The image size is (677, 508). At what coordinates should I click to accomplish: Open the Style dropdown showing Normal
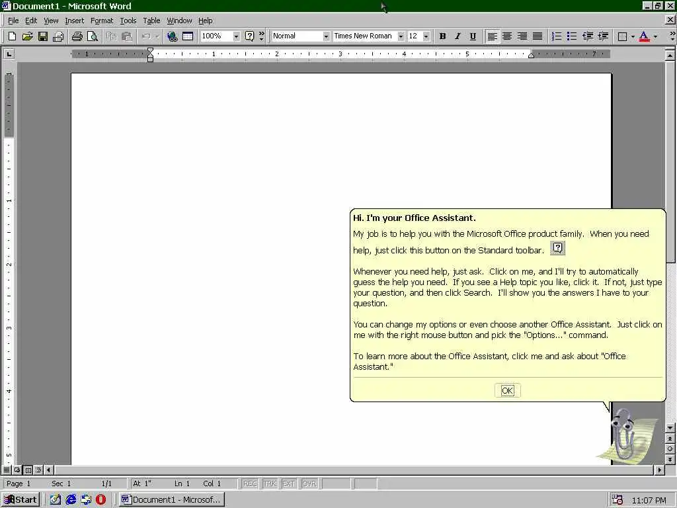326,36
